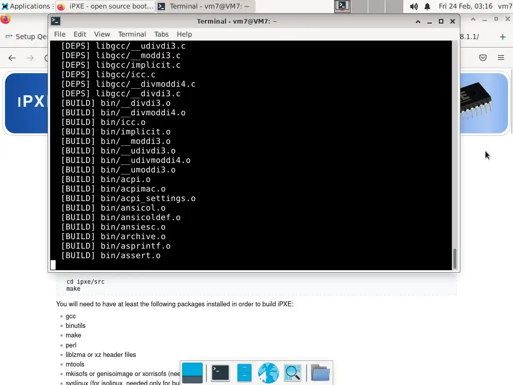Open notifications bell icon
The image size is (513, 385).
[x=427, y=6]
